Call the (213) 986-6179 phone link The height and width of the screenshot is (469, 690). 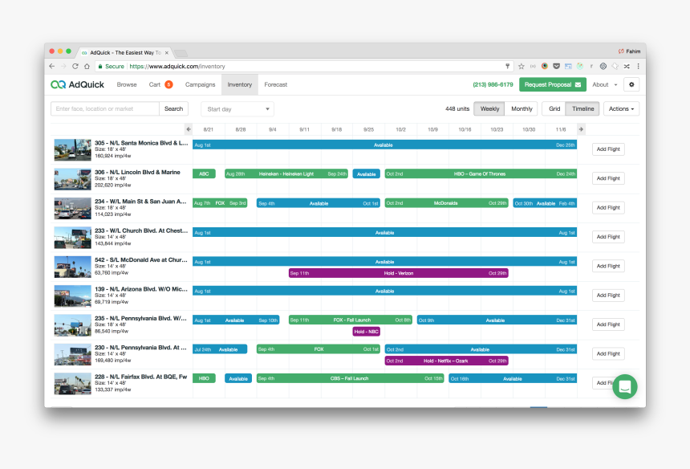click(x=493, y=84)
